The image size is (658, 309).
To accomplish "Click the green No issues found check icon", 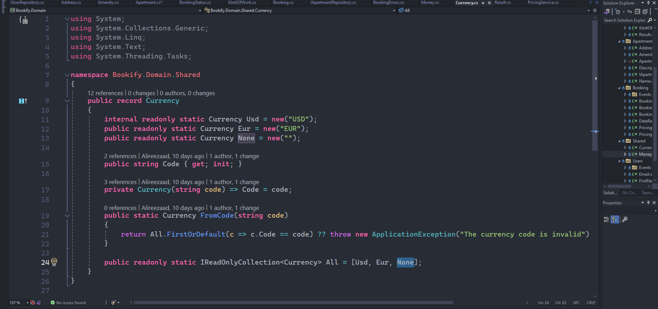I will (x=52, y=303).
